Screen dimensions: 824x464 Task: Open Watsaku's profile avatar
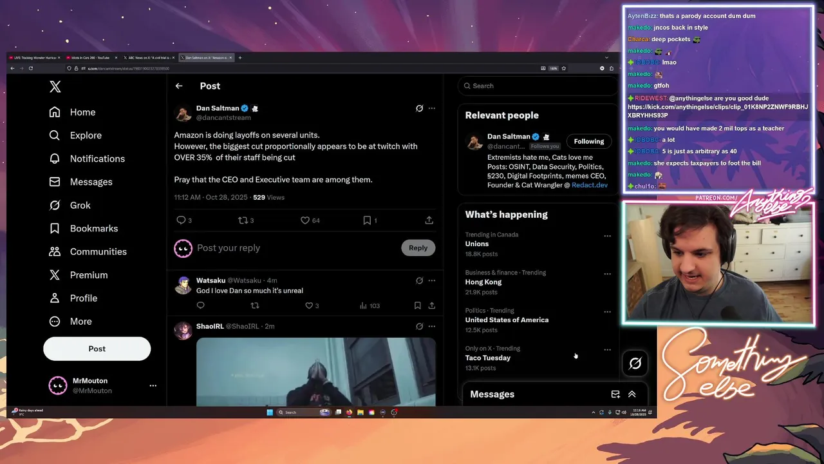(183, 285)
